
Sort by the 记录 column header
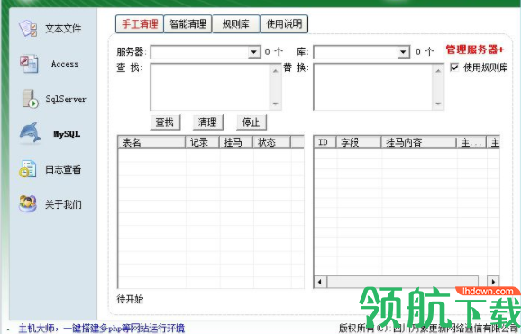pos(202,142)
